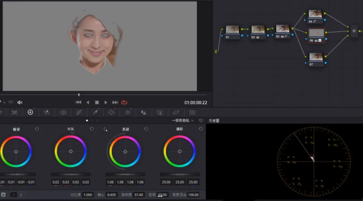This screenshot has height=201, width=363.
Task: Reset all primaries beside 一级校色轮 dropdown
Action: 201,121
